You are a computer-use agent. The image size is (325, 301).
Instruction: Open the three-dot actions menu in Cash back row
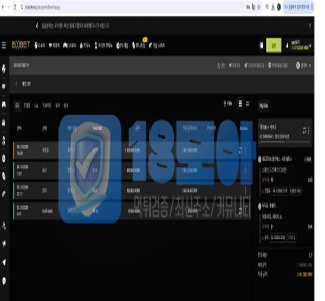coord(246,211)
